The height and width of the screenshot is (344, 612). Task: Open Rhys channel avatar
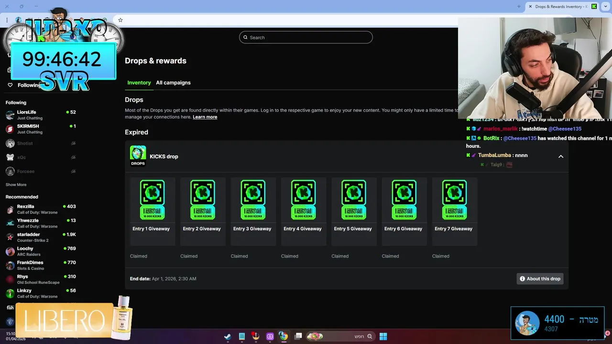pos(10,279)
